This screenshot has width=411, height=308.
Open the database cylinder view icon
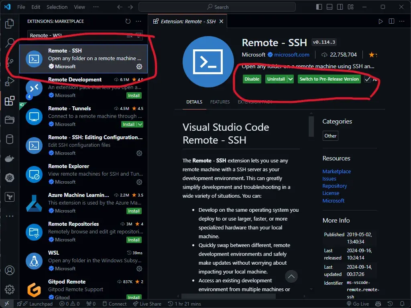click(10, 139)
